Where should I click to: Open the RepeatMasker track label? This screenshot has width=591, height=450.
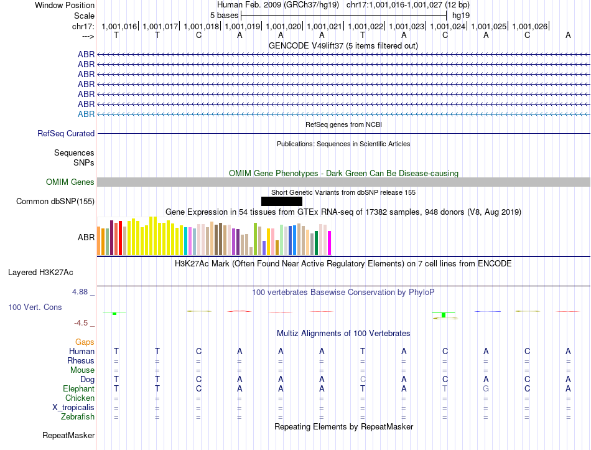point(68,435)
